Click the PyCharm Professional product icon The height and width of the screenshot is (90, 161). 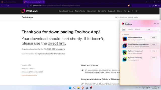[125, 52]
